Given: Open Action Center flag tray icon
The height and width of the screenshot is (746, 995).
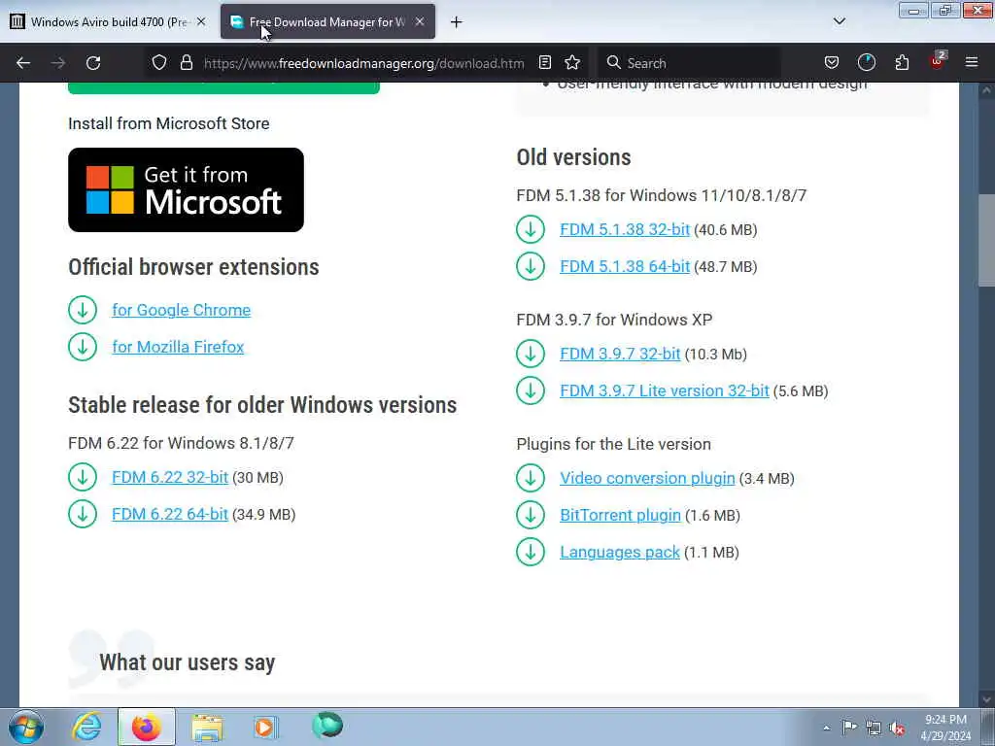Looking at the screenshot, I should (x=849, y=727).
